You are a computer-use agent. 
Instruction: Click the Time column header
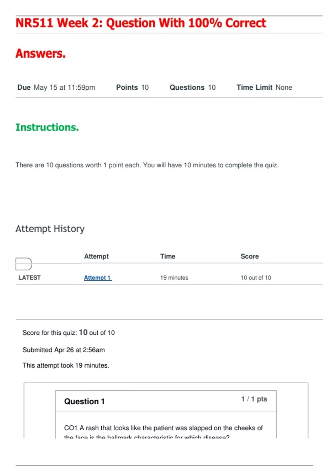pos(168,256)
